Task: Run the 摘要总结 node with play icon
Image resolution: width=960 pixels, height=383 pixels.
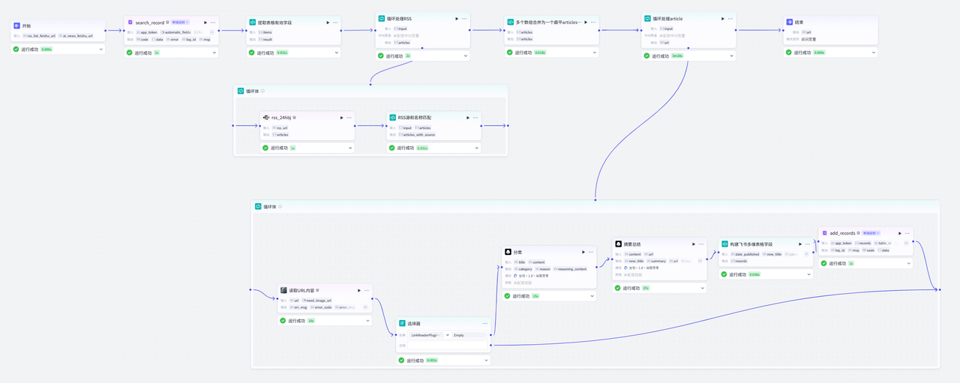Action: pyautogui.click(x=694, y=244)
